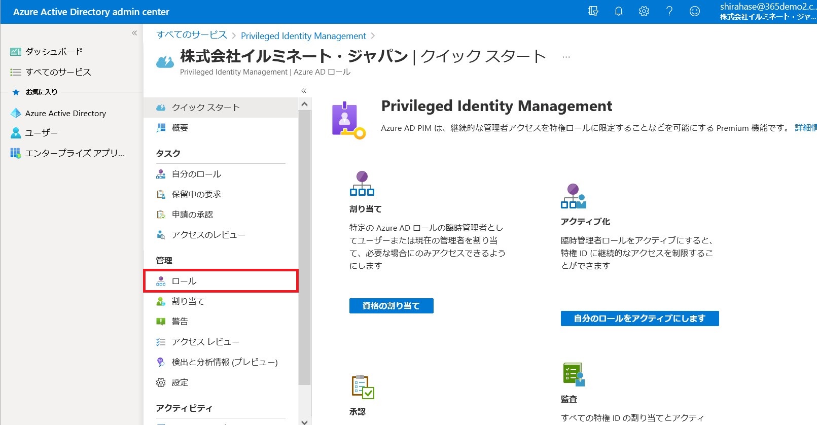Viewport: 817px width, 425px height.
Task: Click the アクティブ化 icon in main pane
Action: point(574,196)
